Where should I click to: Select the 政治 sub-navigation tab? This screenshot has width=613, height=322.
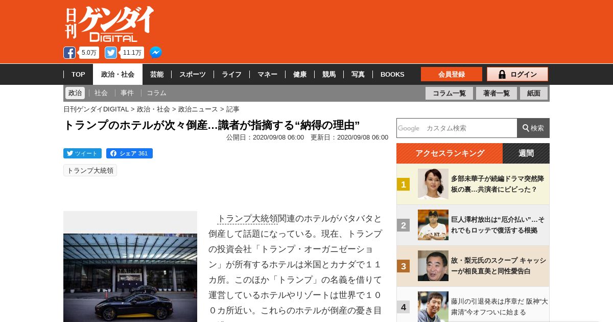(75, 93)
